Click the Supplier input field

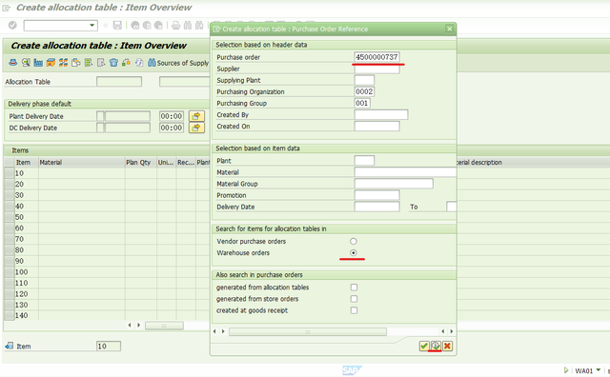pos(376,69)
